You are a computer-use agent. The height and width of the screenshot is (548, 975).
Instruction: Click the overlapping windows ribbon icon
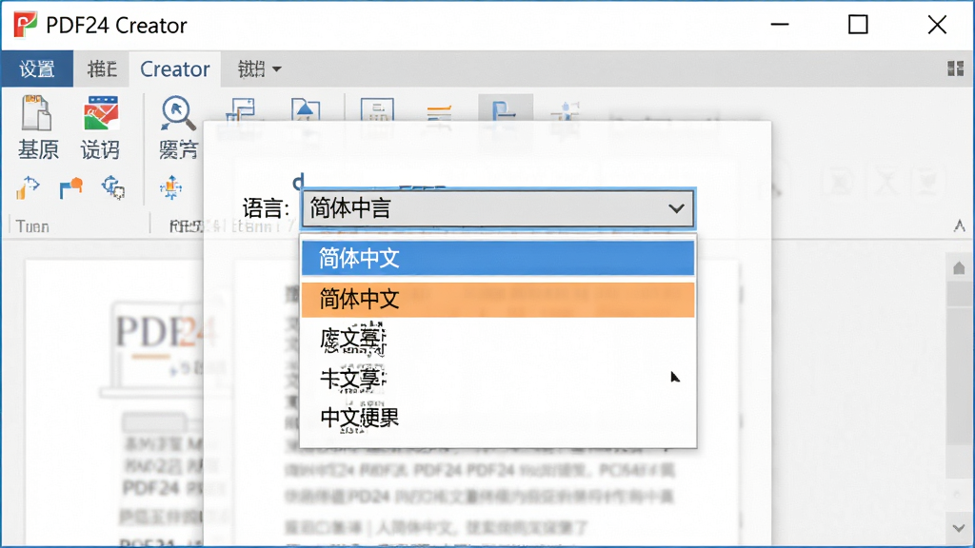[x=241, y=110]
